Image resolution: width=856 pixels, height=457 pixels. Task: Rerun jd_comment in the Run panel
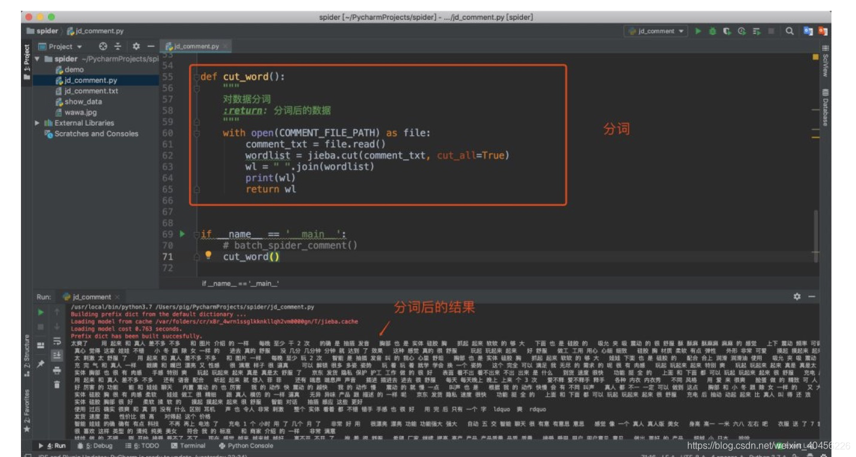tap(41, 312)
